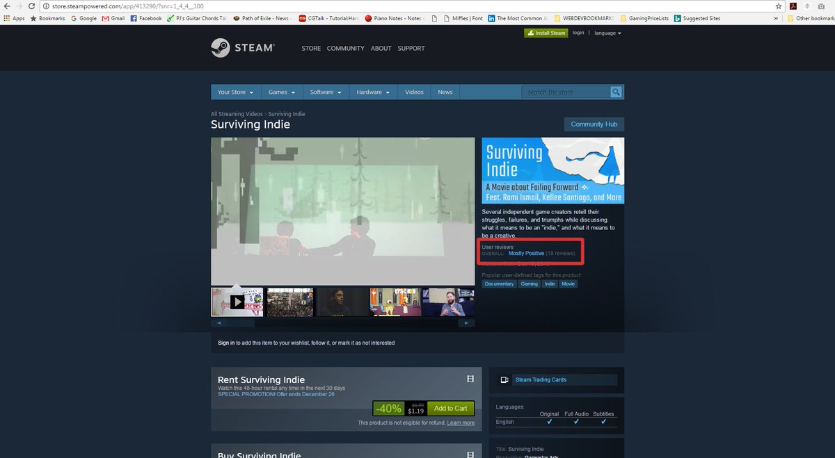Add the rental to cart
835x458 pixels.
[451, 408]
